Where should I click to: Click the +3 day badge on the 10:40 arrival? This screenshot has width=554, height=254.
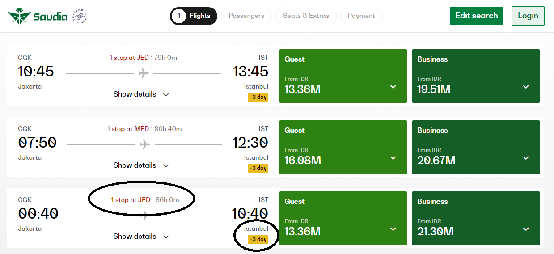tap(258, 239)
